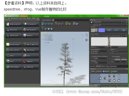Image resolution: width=129 pixels, height=96 pixels.
Task: Click wind fan icon in Forces toolbar
Action: pos(77,24)
